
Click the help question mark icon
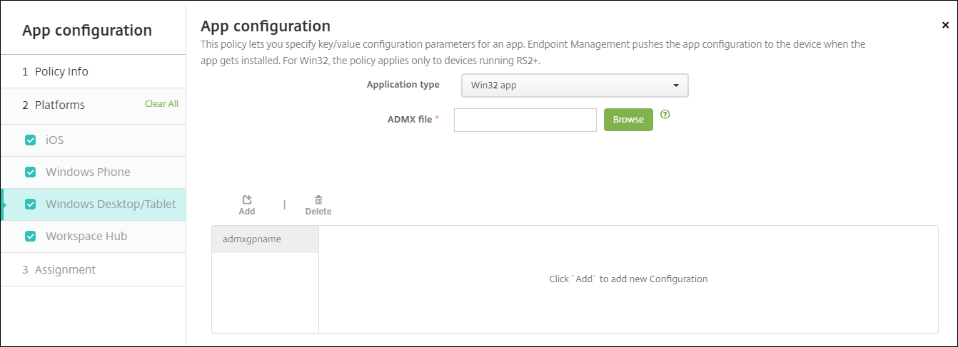[x=665, y=114]
